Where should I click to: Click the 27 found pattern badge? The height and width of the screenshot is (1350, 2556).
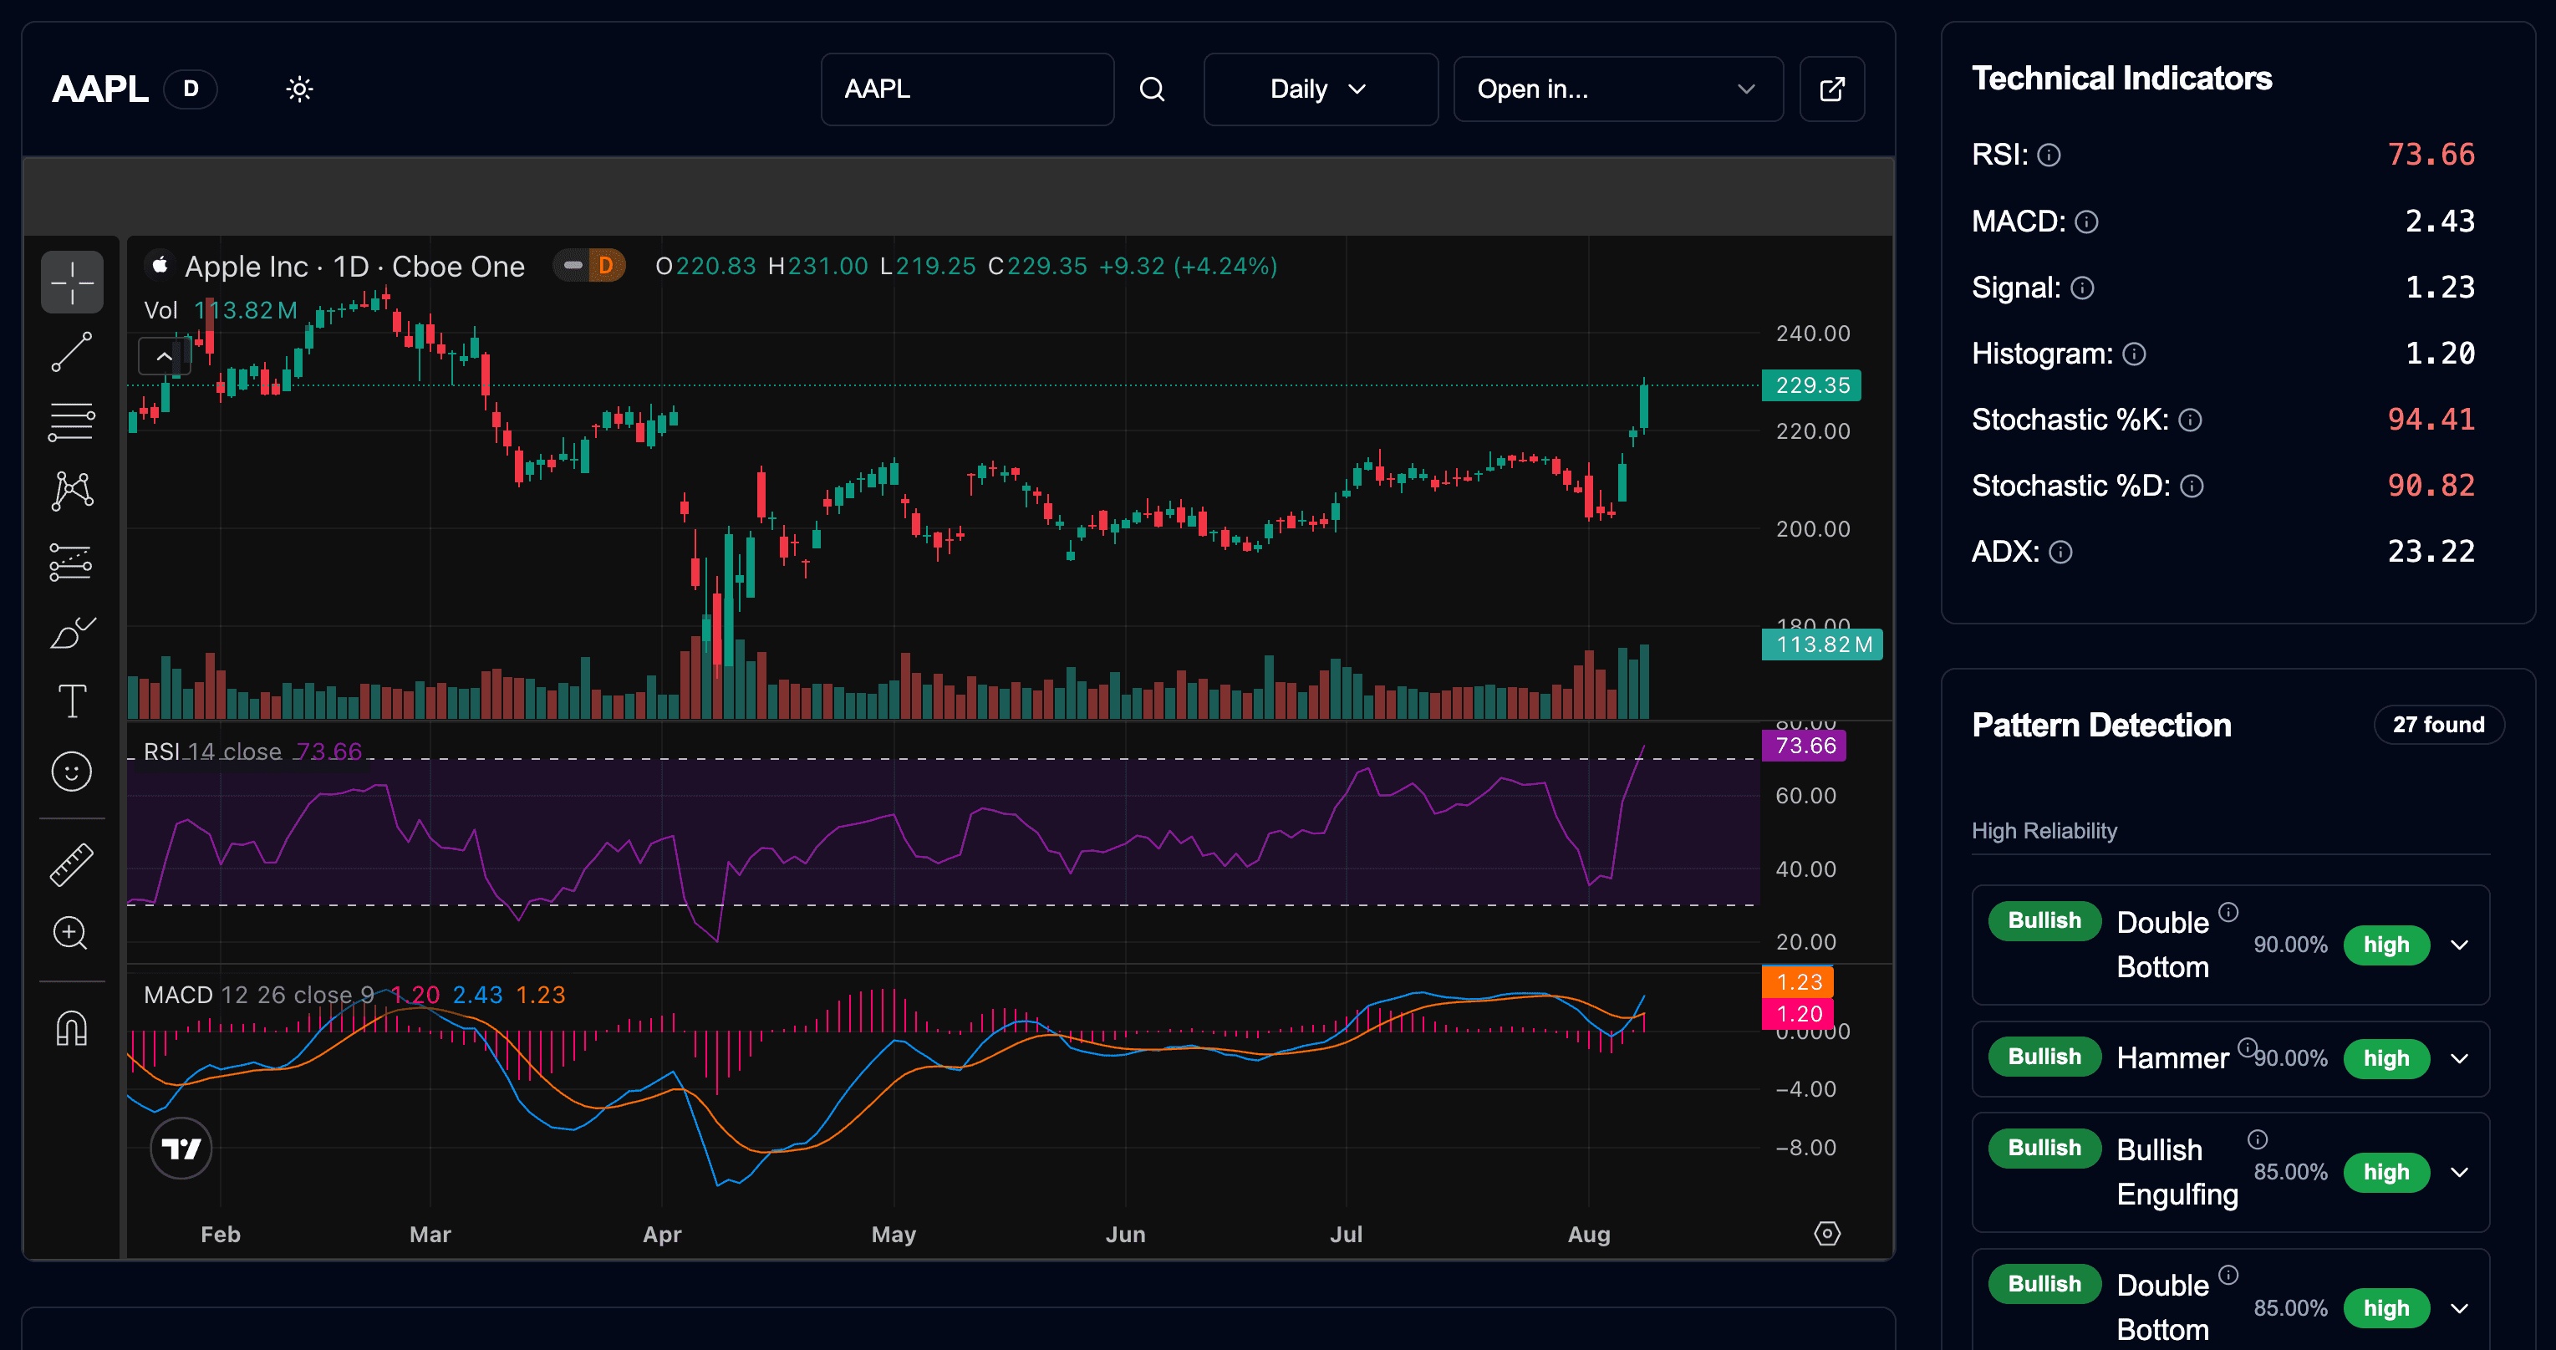[2439, 725]
